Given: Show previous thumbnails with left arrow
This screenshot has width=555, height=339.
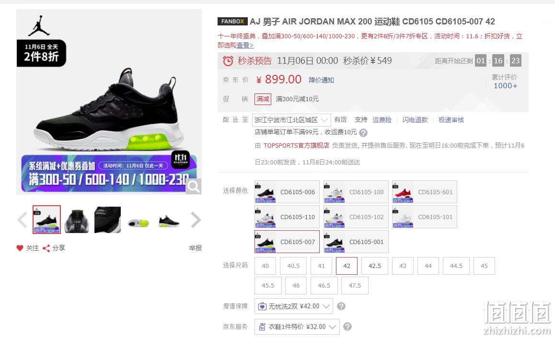Looking at the screenshot, I should coord(23,220).
